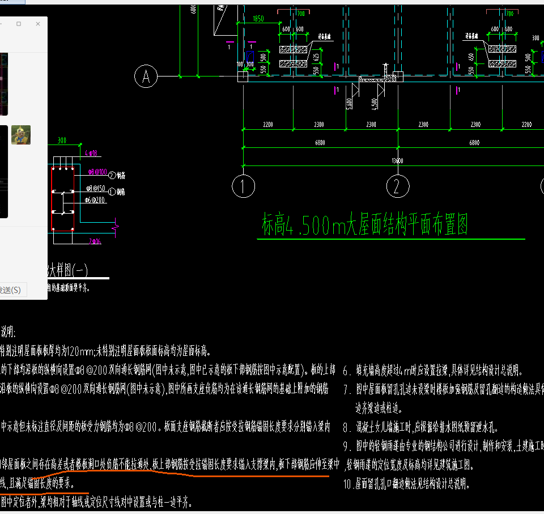Select axis bubble 1 in the drawing
The height and width of the screenshot is (514, 544).
pyautogui.click(x=243, y=186)
